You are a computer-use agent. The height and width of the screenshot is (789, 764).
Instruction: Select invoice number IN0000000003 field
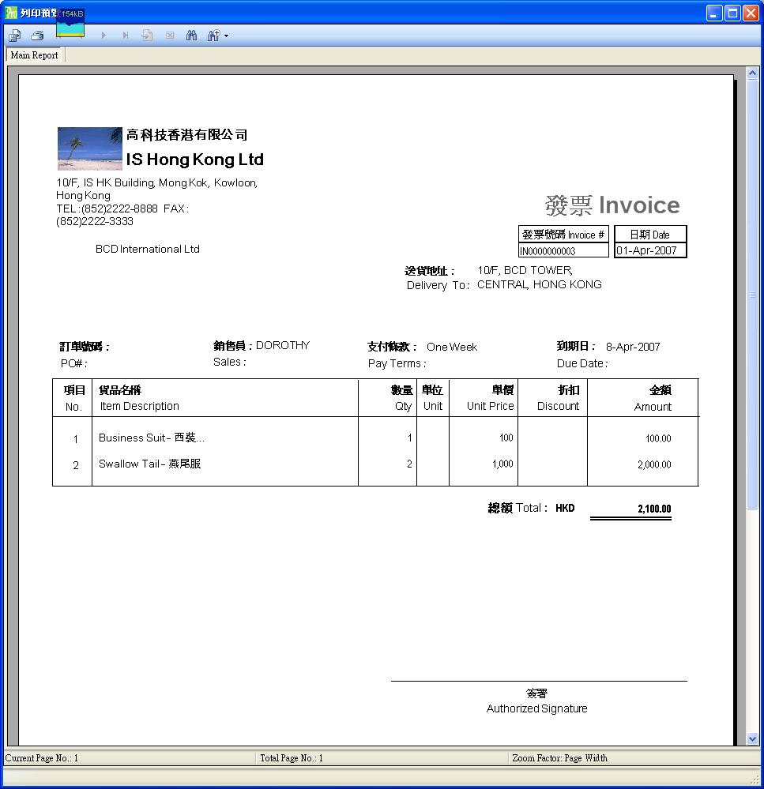(563, 251)
